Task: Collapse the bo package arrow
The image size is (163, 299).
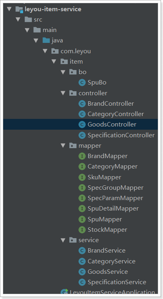Action: (63, 72)
